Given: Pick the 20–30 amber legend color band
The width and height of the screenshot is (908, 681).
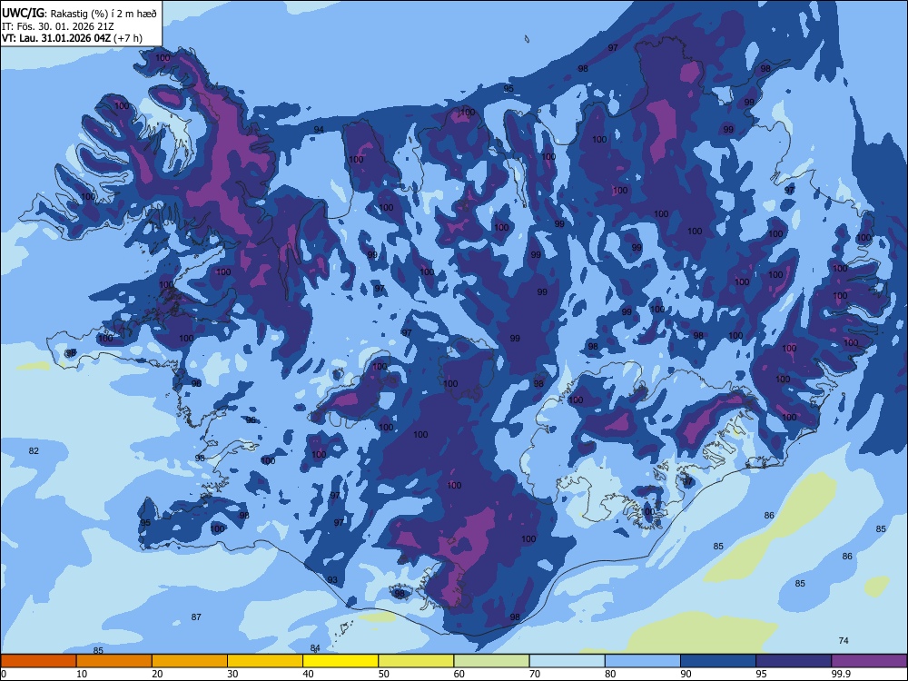Looking at the screenshot, I should pyautogui.click(x=190, y=661).
